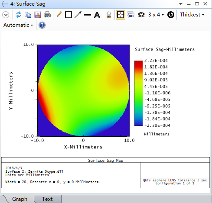Select the arrow drawing tool
Screen dimensions: 212x203
click(78, 15)
